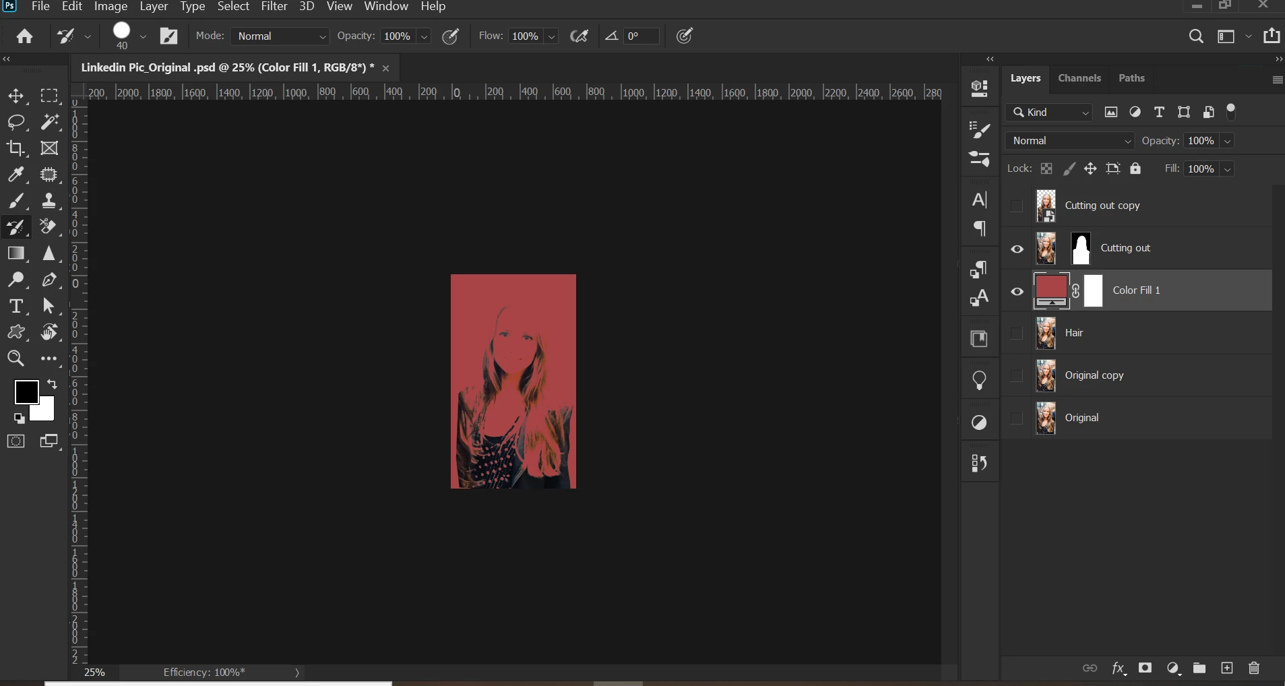
Task: Open the Layers panel menu
Action: (x=1278, y=80)
